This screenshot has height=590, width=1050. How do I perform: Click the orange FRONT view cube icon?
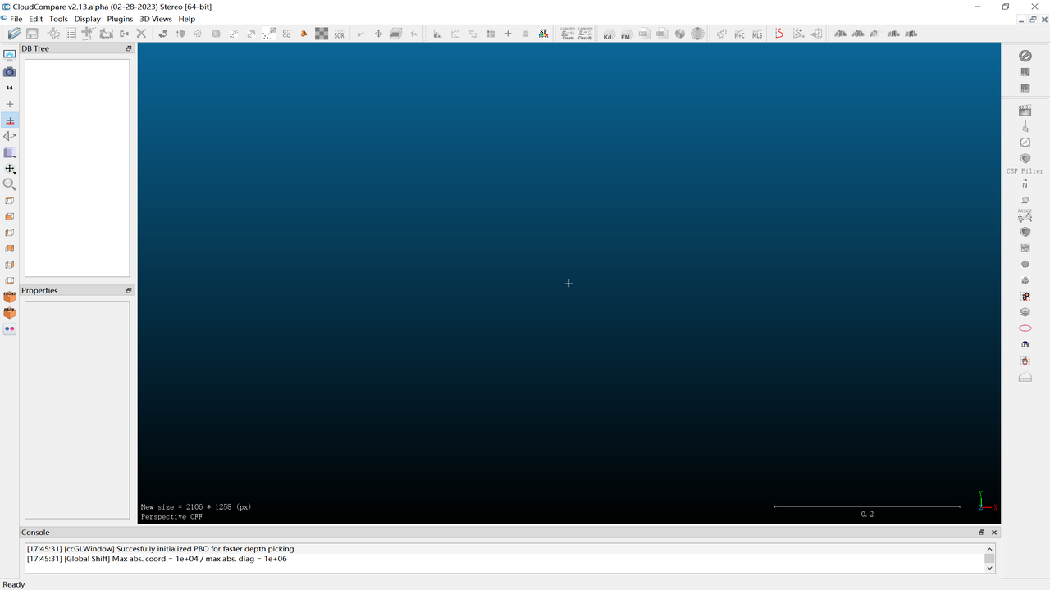(x=10, y=297)
